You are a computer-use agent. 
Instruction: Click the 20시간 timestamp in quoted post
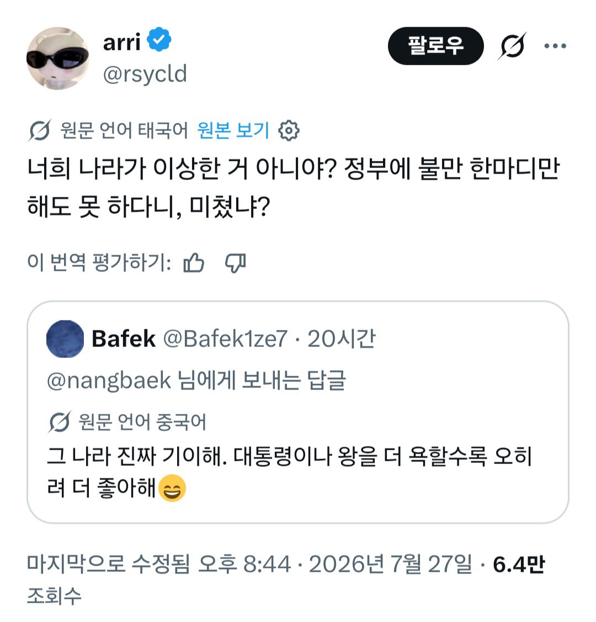(x=342, y=339)
